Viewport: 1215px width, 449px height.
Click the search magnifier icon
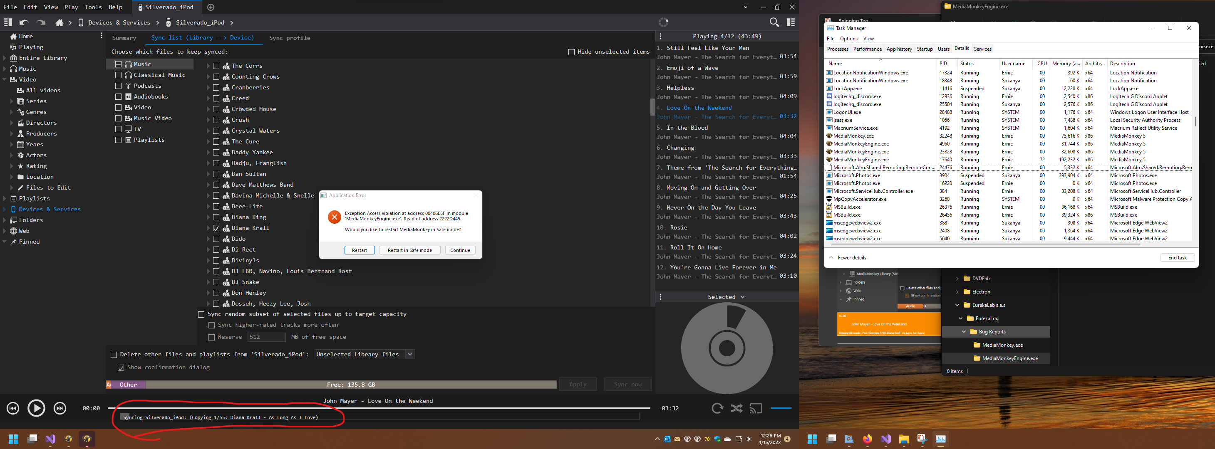click(x=774, y=22)
